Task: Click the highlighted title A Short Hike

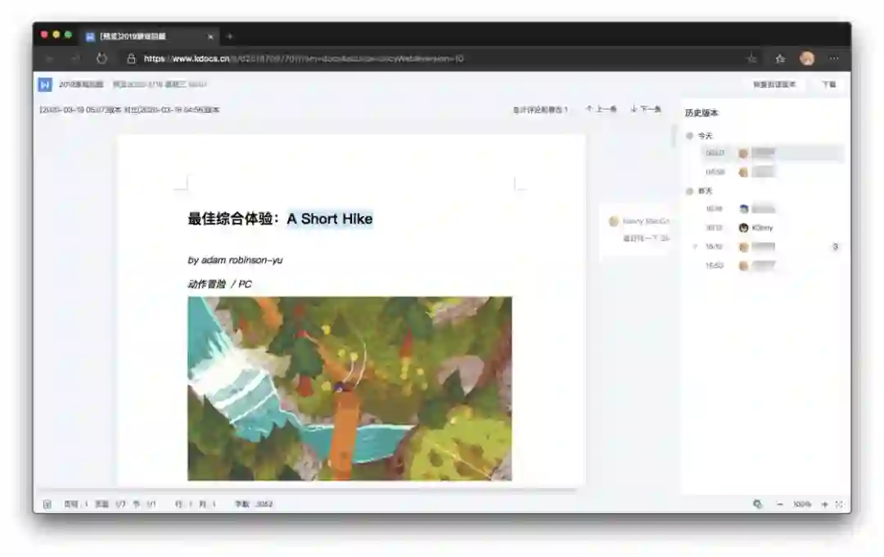Action: click(330, 219)
